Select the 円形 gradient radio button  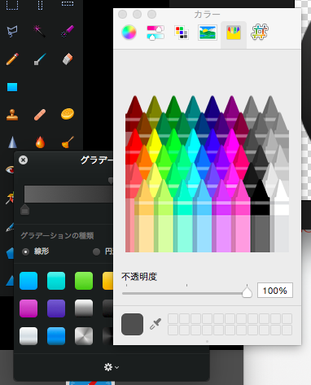[96, 252]
